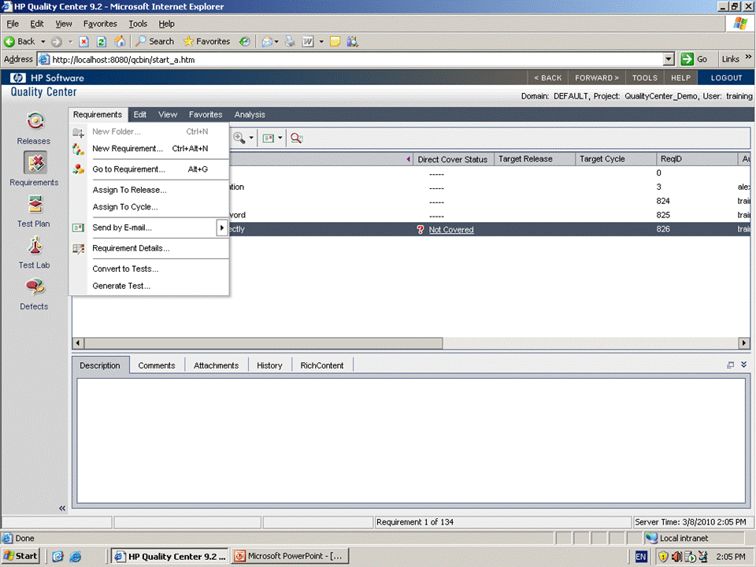Click the IE Search toolbar button
This screenshot has width=756, height=567.
click(x=154, y=42)
